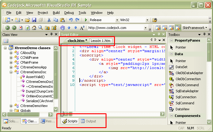The height and width of the screenshot is (132, 213).
Task: Go to Home page icon
Action: [x=34, y=28]
